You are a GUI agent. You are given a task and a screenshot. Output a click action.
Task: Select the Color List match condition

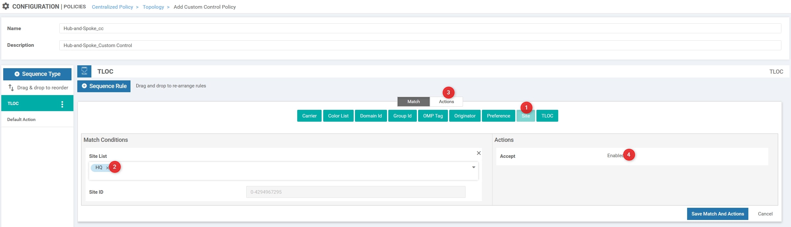338,116
